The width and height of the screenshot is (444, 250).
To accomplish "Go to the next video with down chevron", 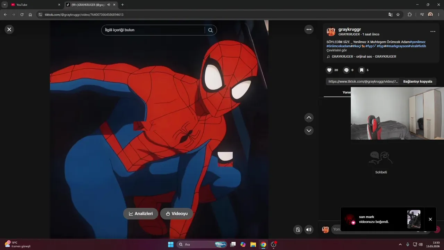I will 309,131.
